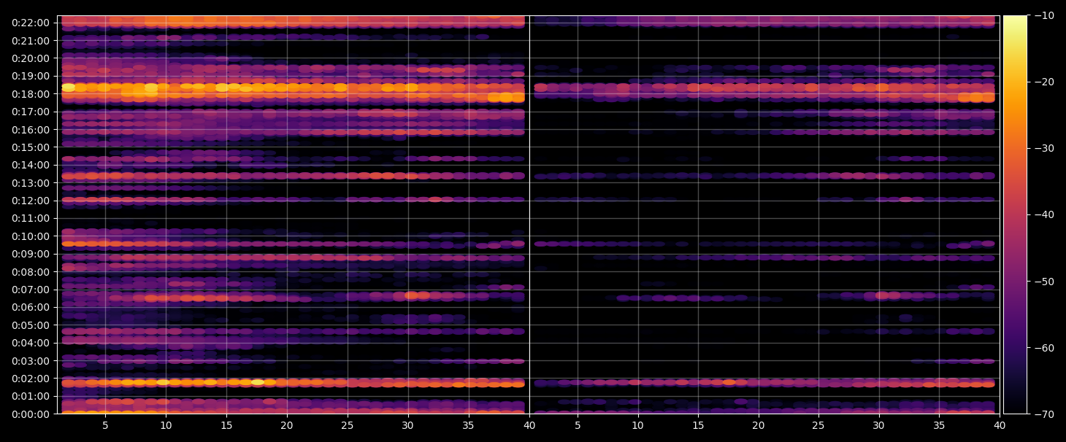Select the 0:11:00 y-axis tick
This screenshot has height=442, width=1066.
(31, 218)
